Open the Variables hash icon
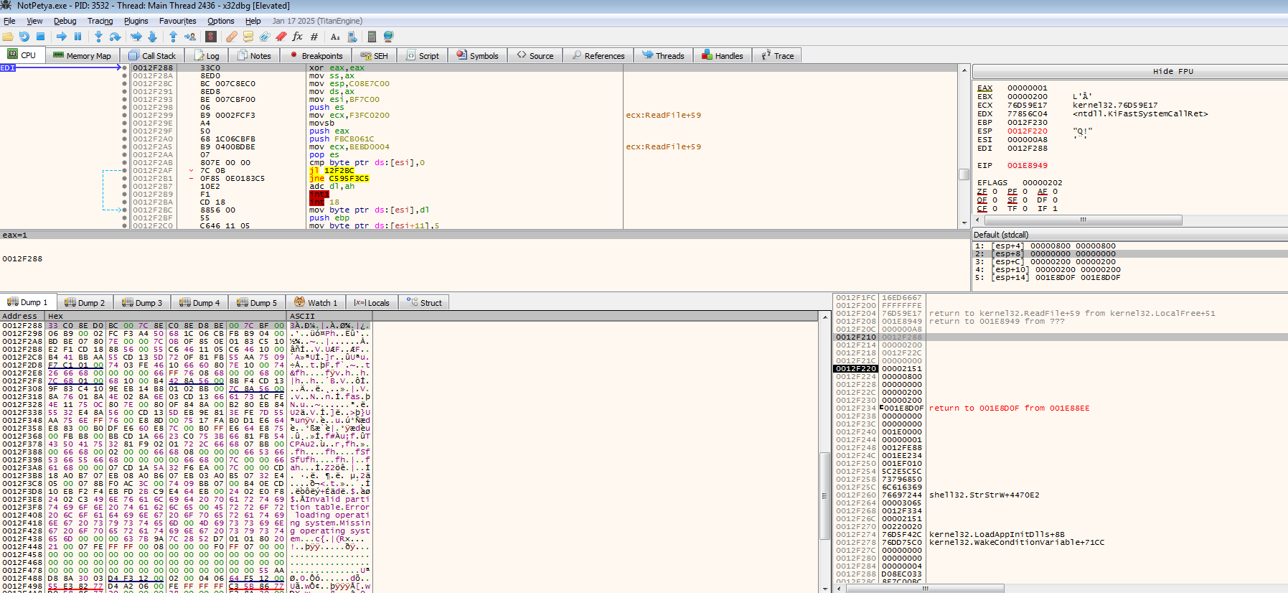This screenshot has width=1288, height=593. click(x=314, y=37)
